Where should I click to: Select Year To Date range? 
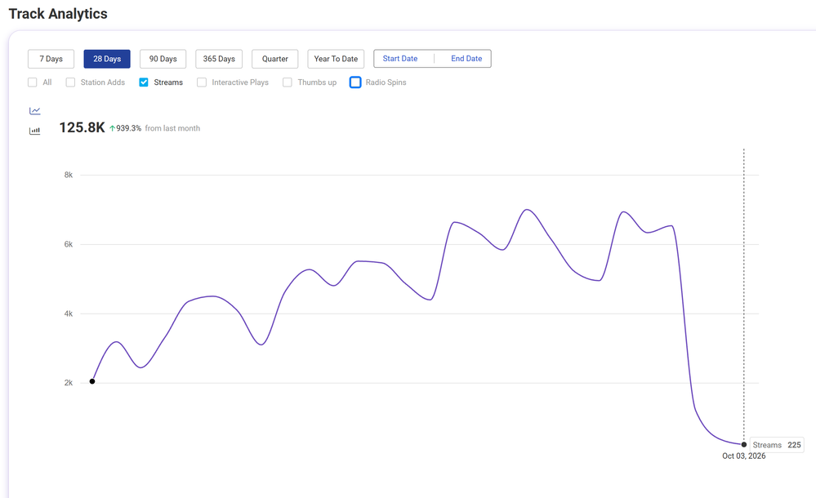pyautogui.click(x=337, y=59)
